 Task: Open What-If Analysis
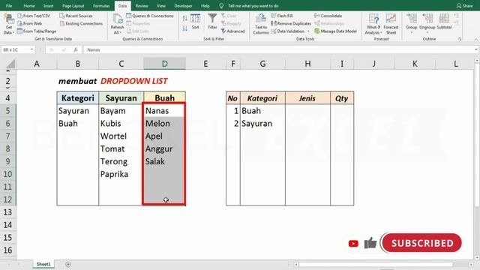click(x=373, y=24)
